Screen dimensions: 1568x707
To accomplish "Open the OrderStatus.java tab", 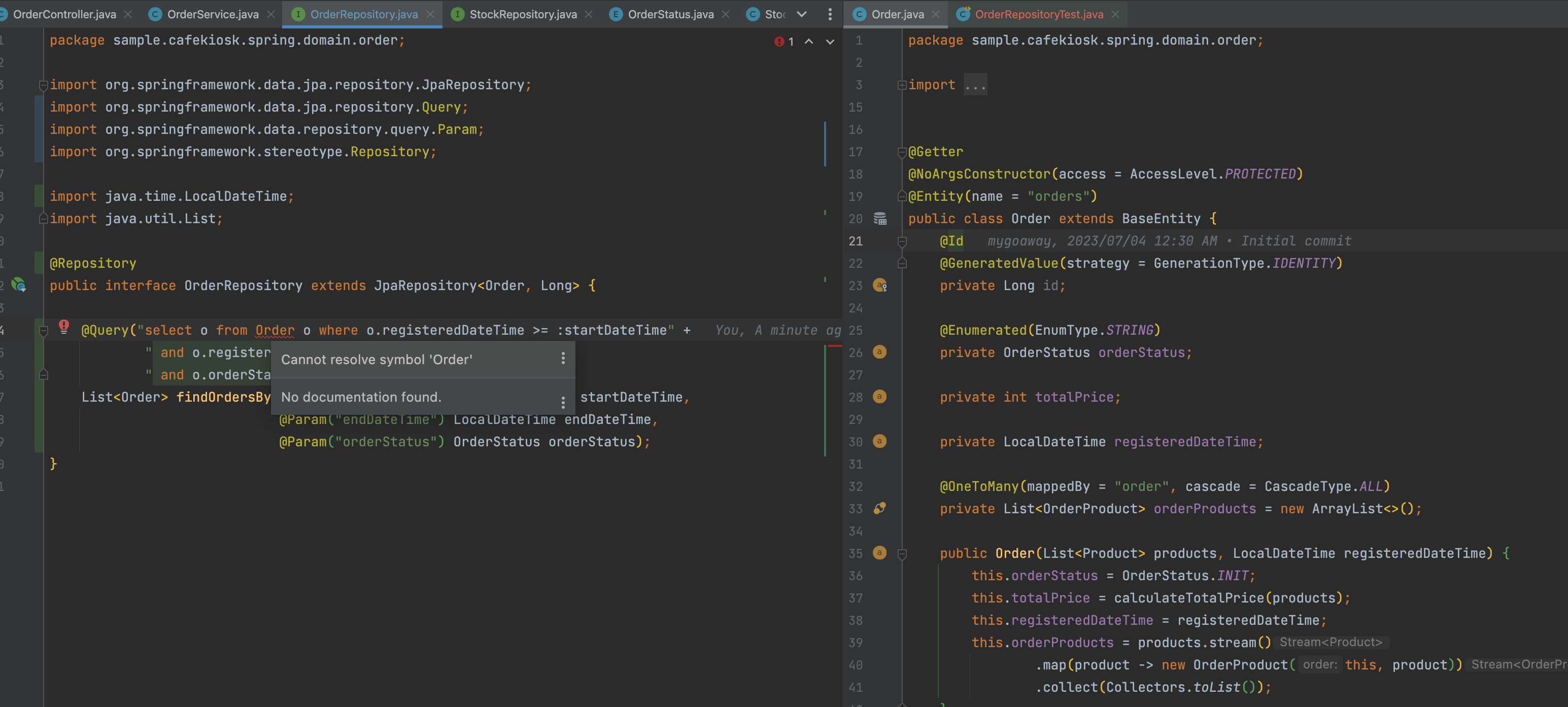I will click(670, 14).
